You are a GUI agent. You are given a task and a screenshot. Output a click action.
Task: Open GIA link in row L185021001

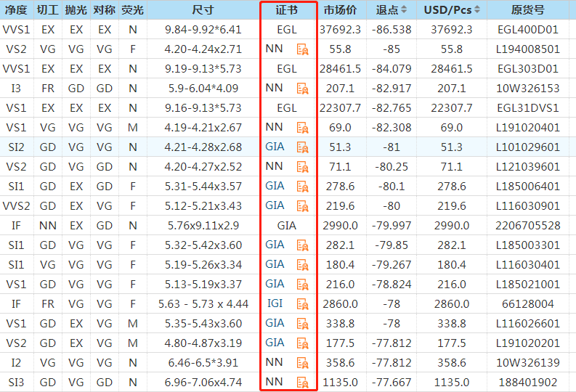tap(275, 284)
